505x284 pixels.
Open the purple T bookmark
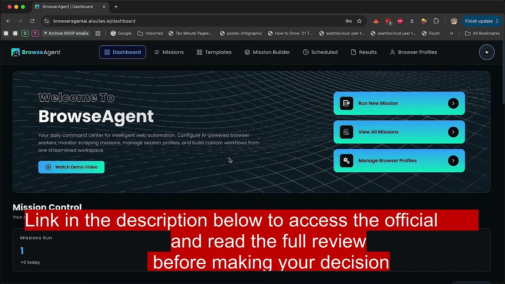tap(35, 34)
